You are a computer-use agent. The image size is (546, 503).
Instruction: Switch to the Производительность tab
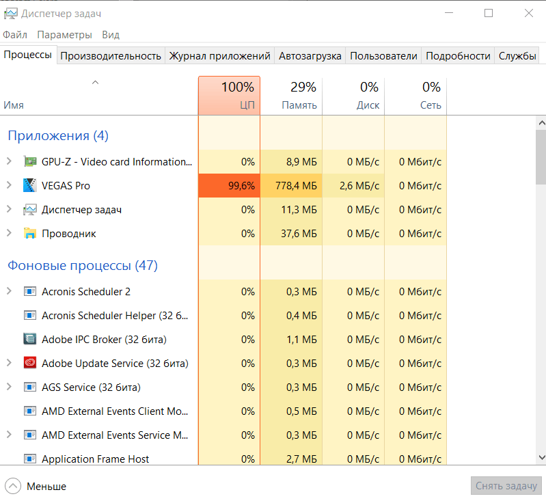[111, 56]
